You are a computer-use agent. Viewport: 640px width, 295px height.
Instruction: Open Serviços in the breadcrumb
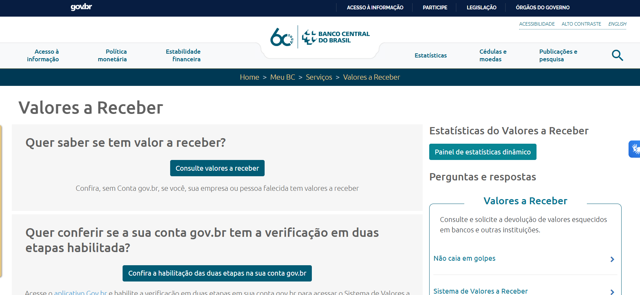(319, 77)
